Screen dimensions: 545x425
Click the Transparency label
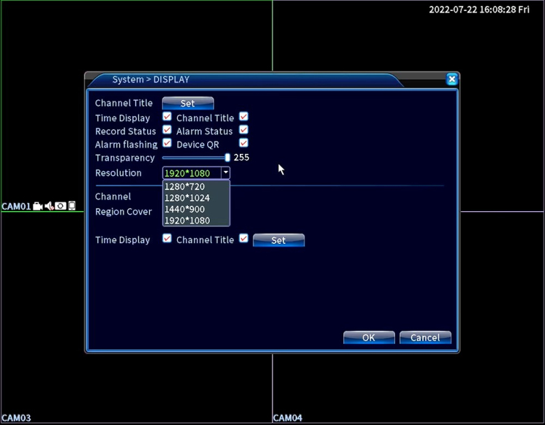[125, 158]
